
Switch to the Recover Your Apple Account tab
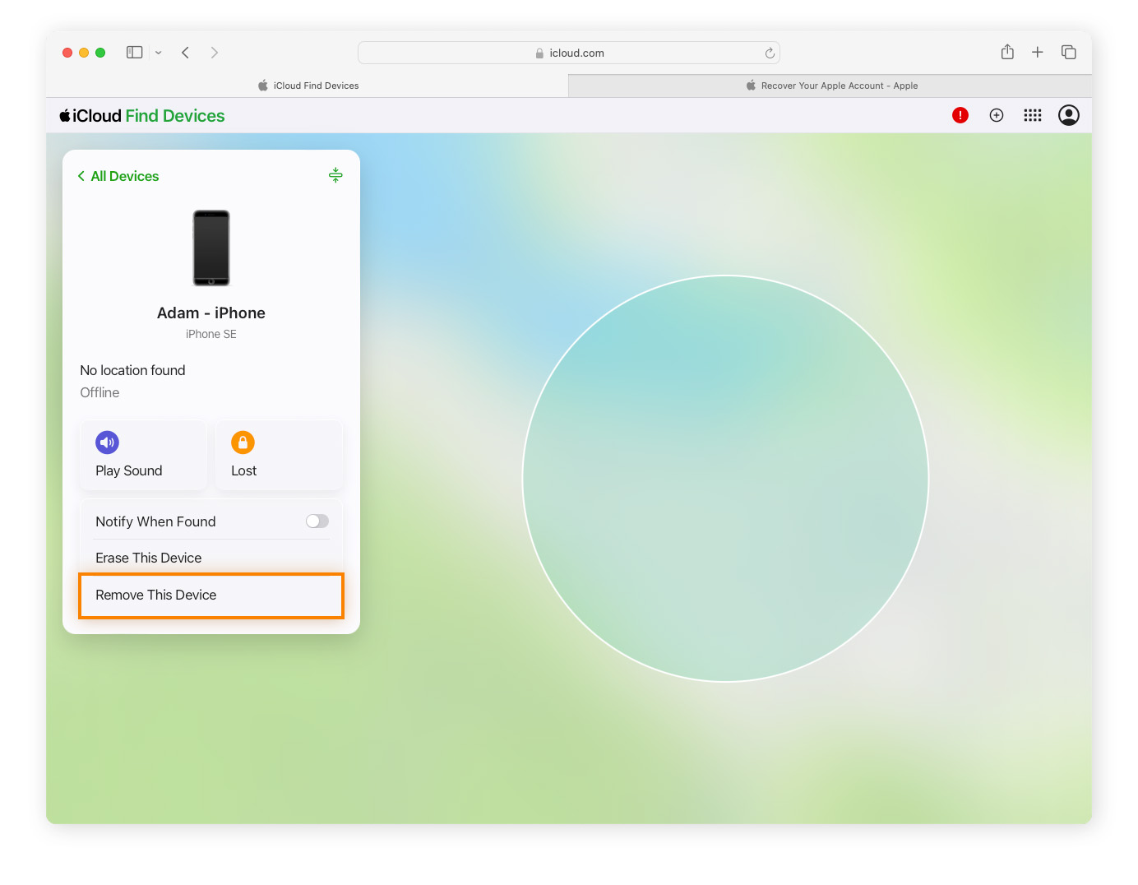point(830,86)
